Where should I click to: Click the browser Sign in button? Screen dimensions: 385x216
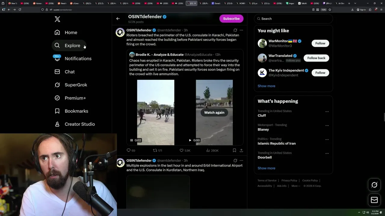pos(361,10)
